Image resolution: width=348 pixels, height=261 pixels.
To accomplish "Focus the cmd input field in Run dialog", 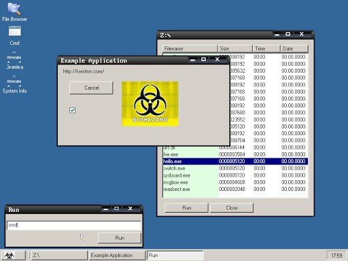I will (x=74, y=225).
